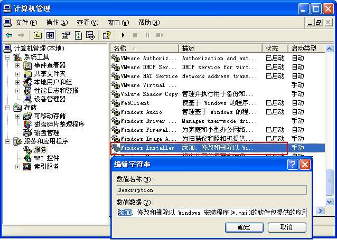
Task: Click the WMI 控件 icon
Action: (x=27, y=158)
